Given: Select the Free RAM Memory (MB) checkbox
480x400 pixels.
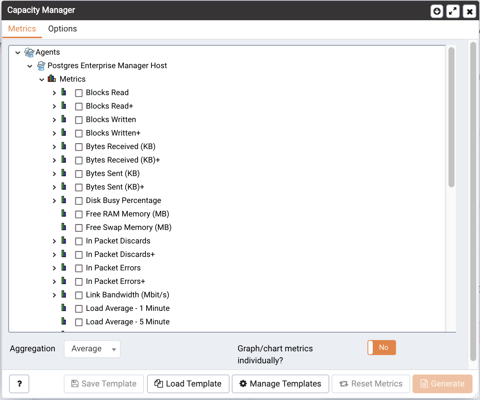Looking at the screenshot, I should (x=79, y=214).
